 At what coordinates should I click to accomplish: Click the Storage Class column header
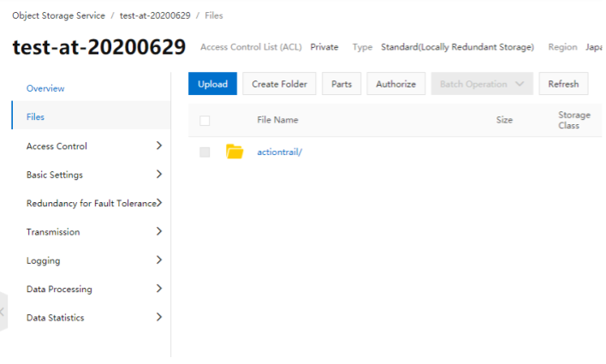574,120
